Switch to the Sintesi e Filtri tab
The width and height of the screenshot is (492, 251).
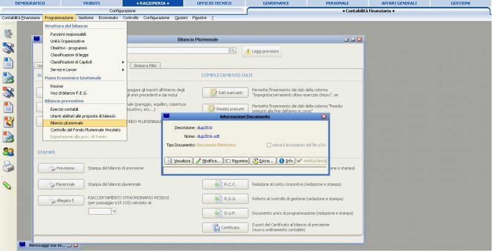(x=145, y=65)
